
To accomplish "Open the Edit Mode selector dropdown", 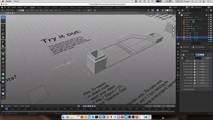I will (11, 10).
